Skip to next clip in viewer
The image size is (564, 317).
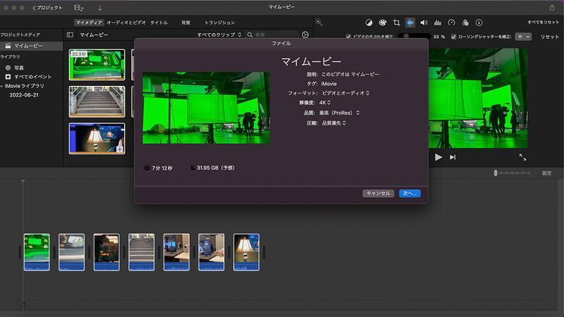click(453, 157)
